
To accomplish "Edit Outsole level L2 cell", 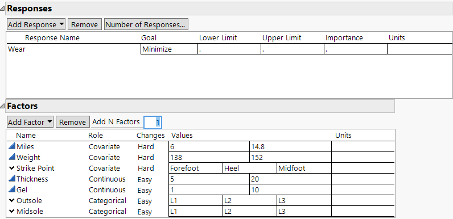I will (250, 200).
